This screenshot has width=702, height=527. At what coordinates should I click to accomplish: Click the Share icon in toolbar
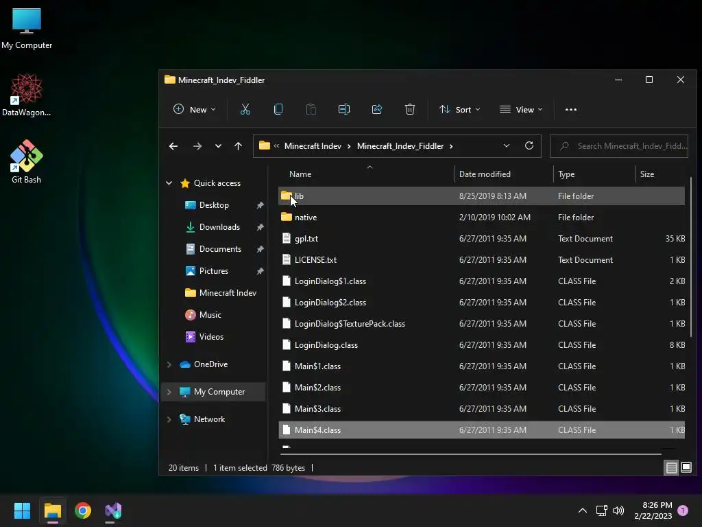click(x=377, y=109)
